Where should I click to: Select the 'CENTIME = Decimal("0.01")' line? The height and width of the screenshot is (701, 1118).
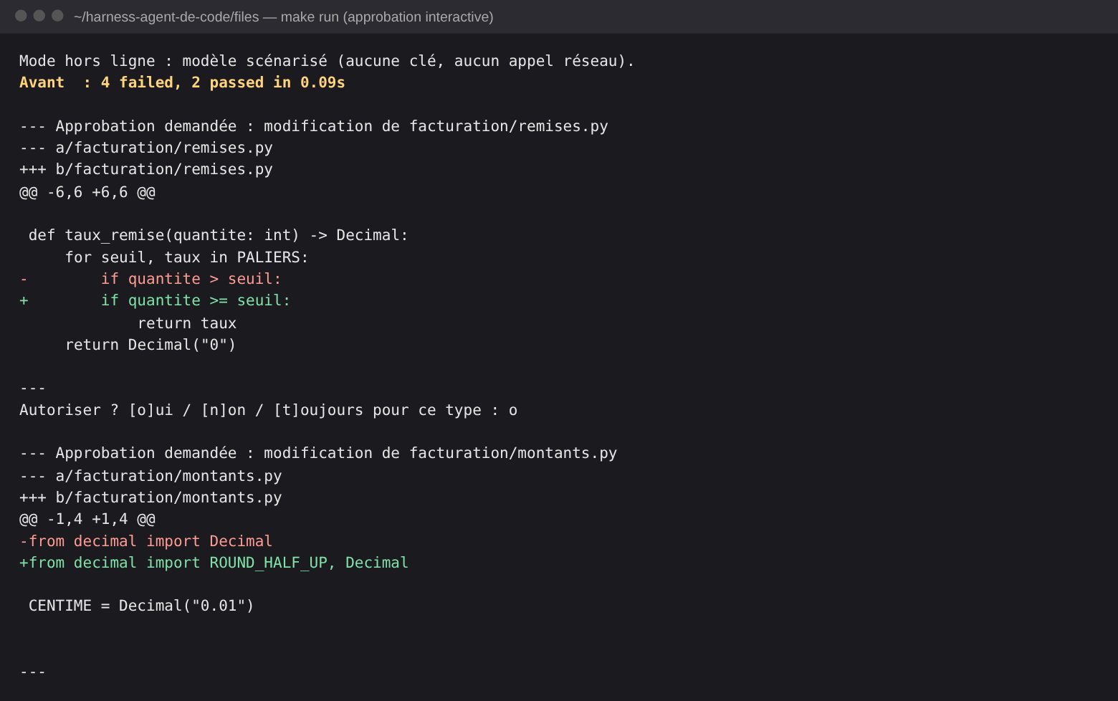pyautogui.click(x=141, y=606)
